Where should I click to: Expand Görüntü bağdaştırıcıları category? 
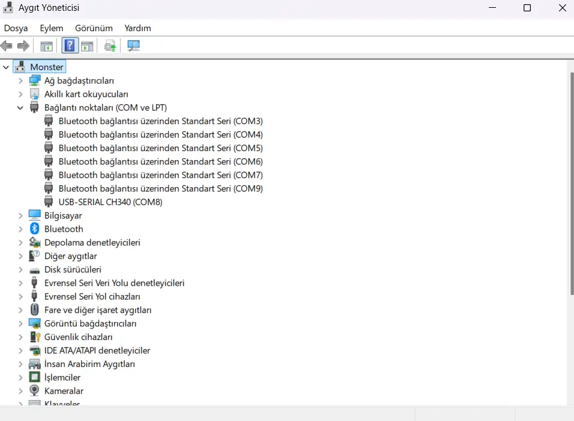[20, 324]
